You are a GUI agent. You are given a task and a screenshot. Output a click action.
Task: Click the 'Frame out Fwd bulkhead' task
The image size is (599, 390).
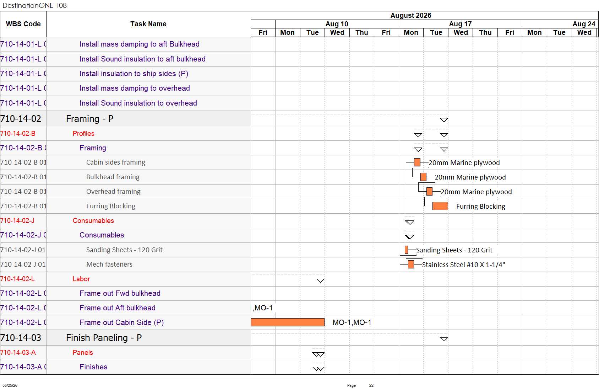click(120, 293)
